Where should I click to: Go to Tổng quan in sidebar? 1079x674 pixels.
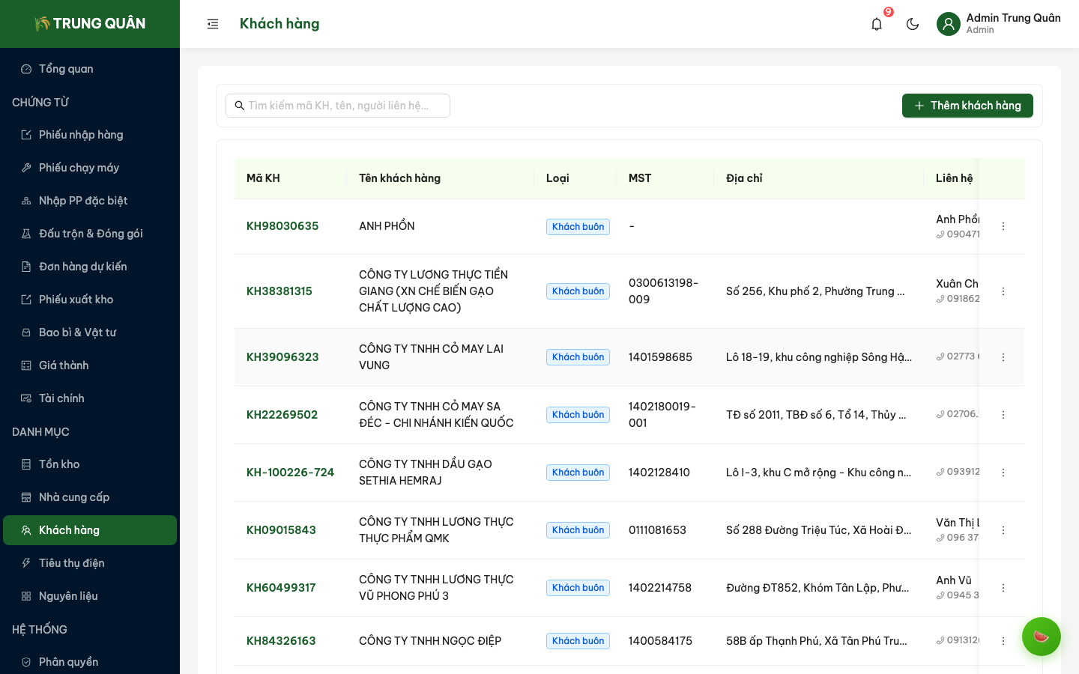pos(66,69)
